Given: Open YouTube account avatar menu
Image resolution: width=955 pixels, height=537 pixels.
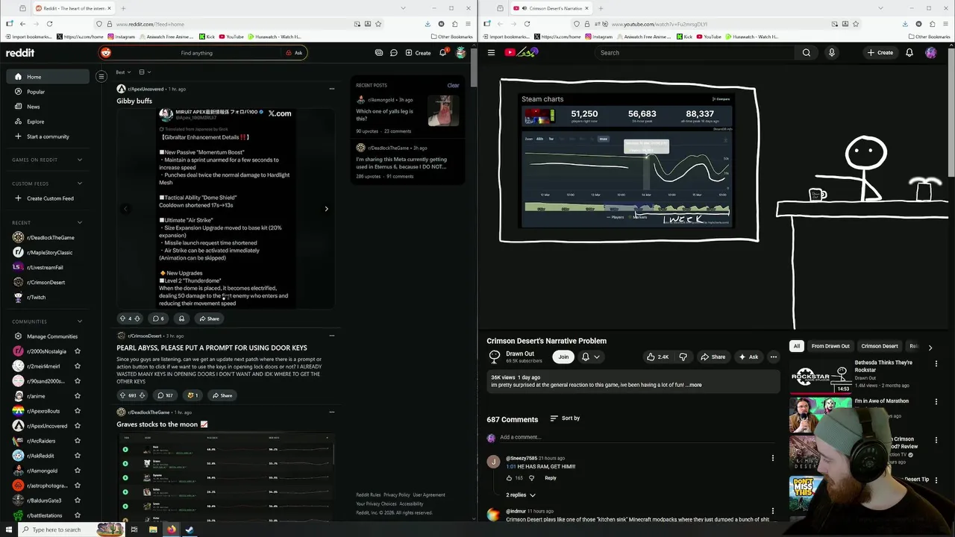Looking at the screenshot, I should [x=931, y=52].
